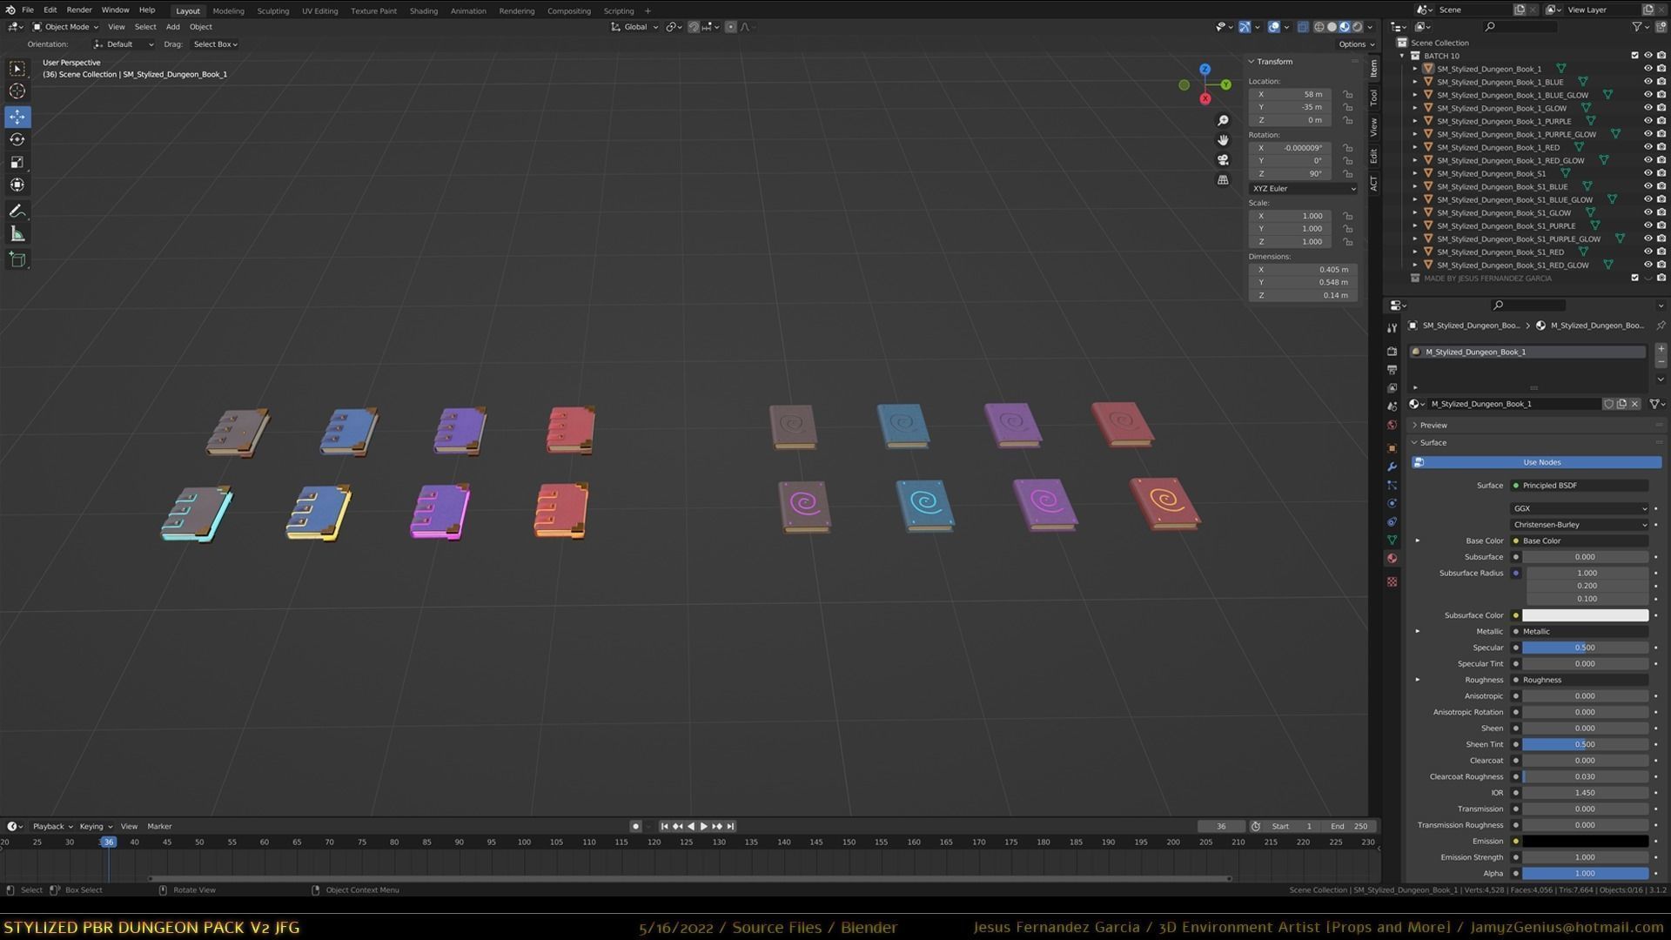Click the Keying button in timeline
This screenshot has width=1671, height=940.
click(x=95, y=826)
